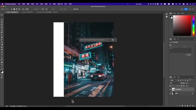Select the Zoom tool in toolbar
The height and width of the screenshot is (110, 196).
(x=2, y=64)
